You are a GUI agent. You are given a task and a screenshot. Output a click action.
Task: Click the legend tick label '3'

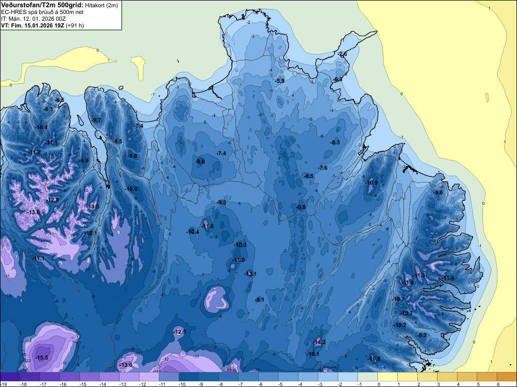coord(438,384)
